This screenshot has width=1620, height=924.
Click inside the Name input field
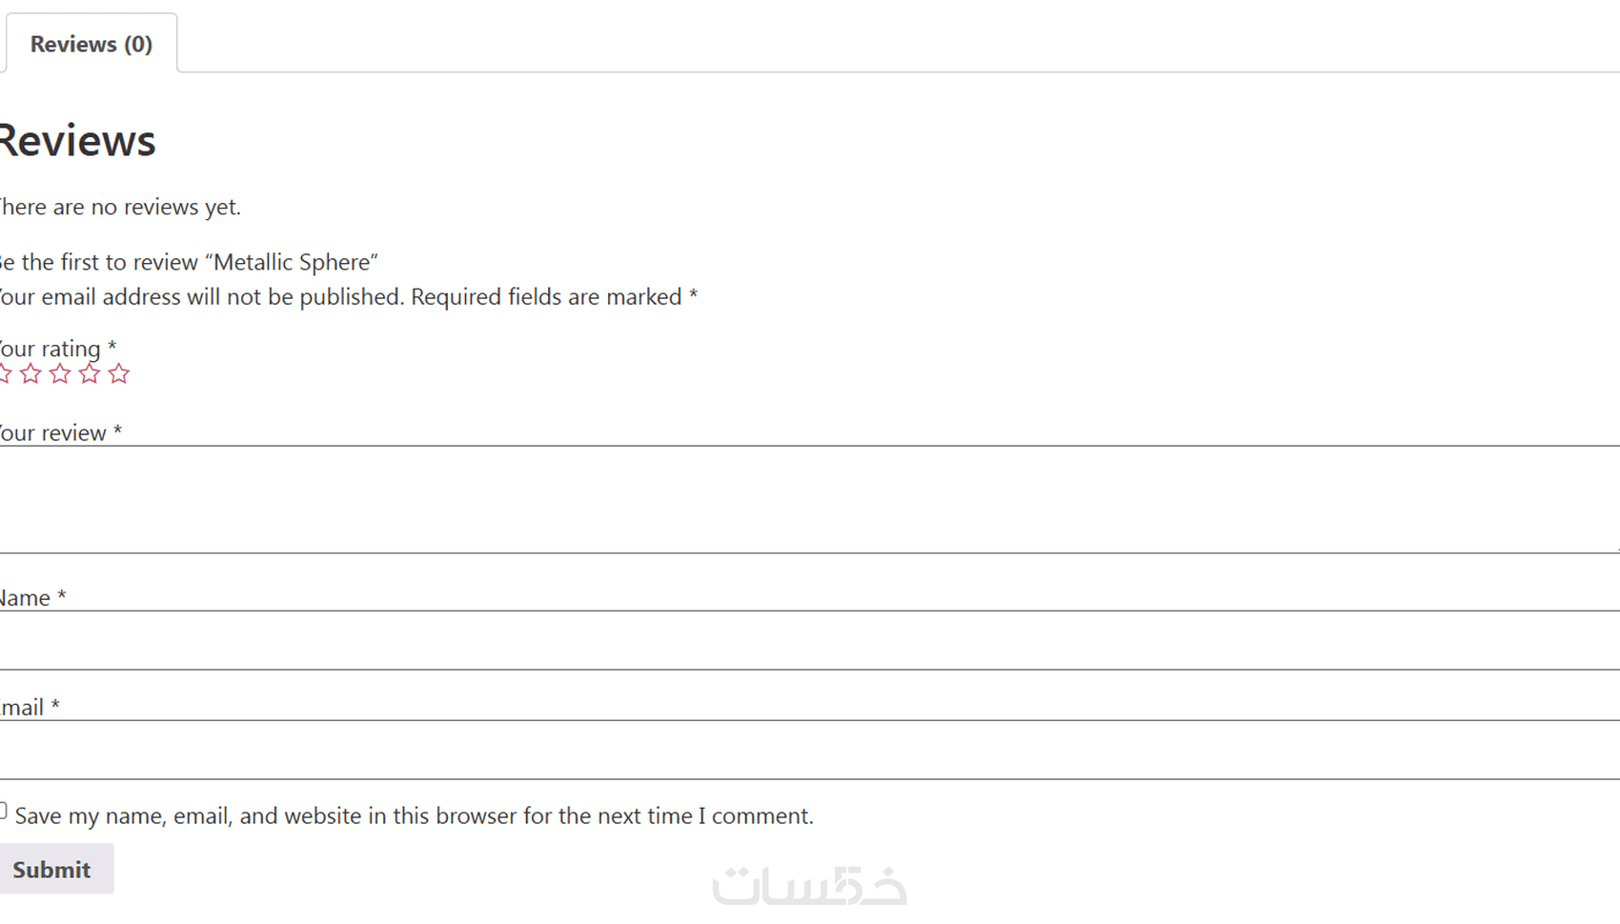tap(810, 640)
